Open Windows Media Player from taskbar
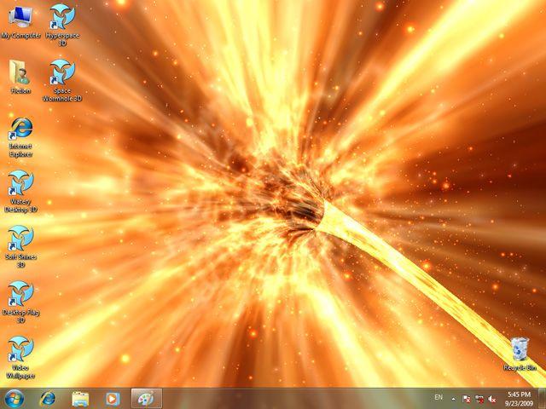546x409 pixels. pyautogui.click(x=113, y=399)
